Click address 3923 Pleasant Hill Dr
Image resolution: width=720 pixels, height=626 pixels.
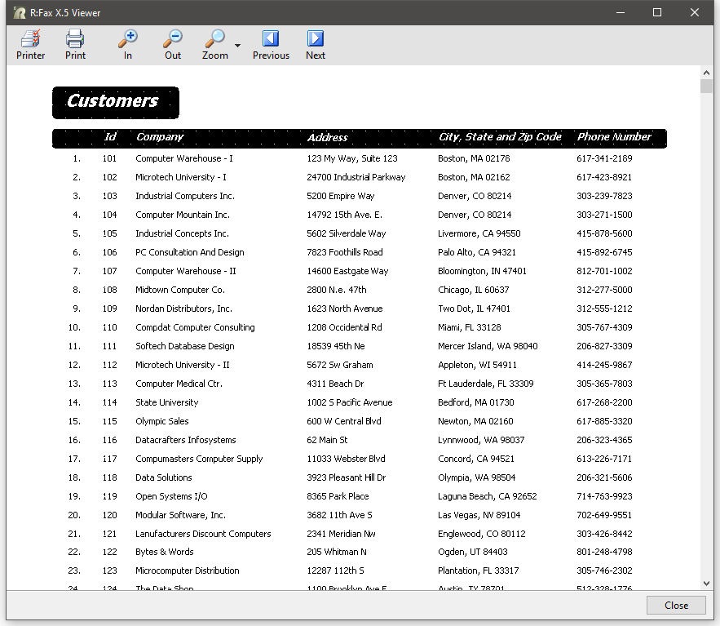[347, 477]
